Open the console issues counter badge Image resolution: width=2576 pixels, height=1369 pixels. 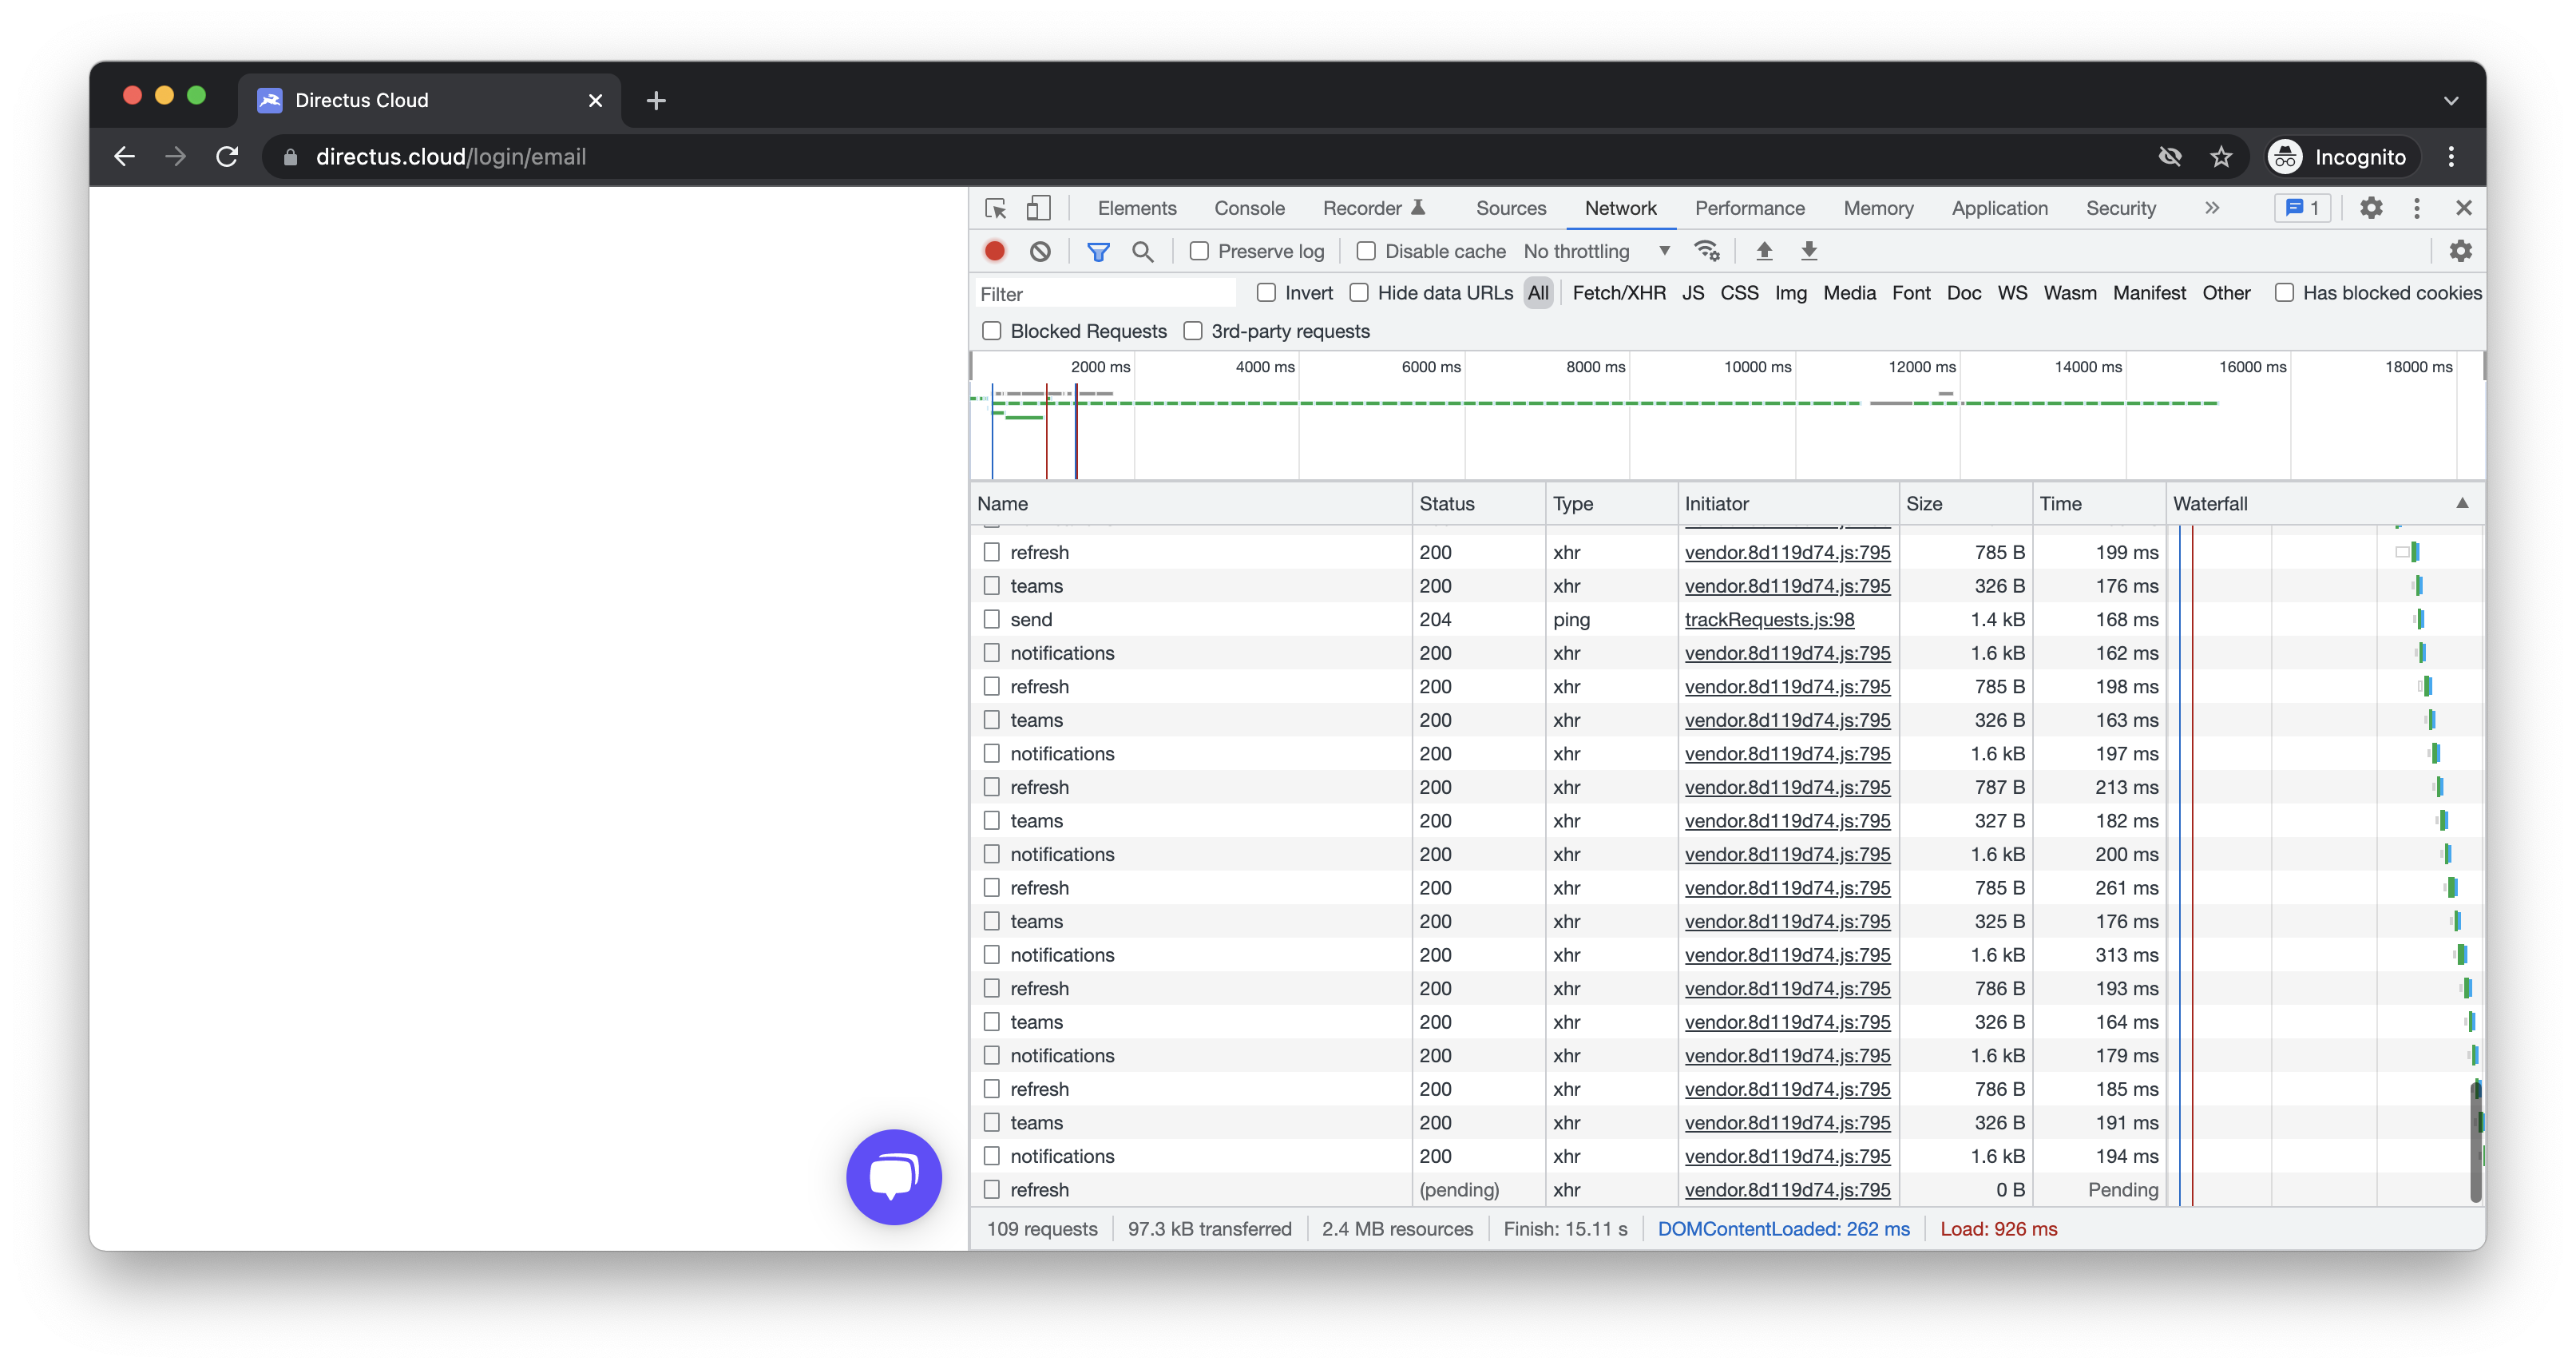pyautogui.click(x=2303, y=208)
